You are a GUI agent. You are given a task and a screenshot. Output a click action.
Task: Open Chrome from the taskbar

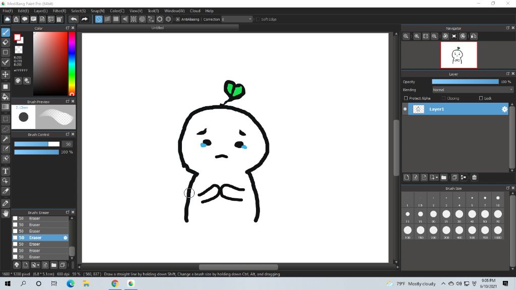pos(115,283)
